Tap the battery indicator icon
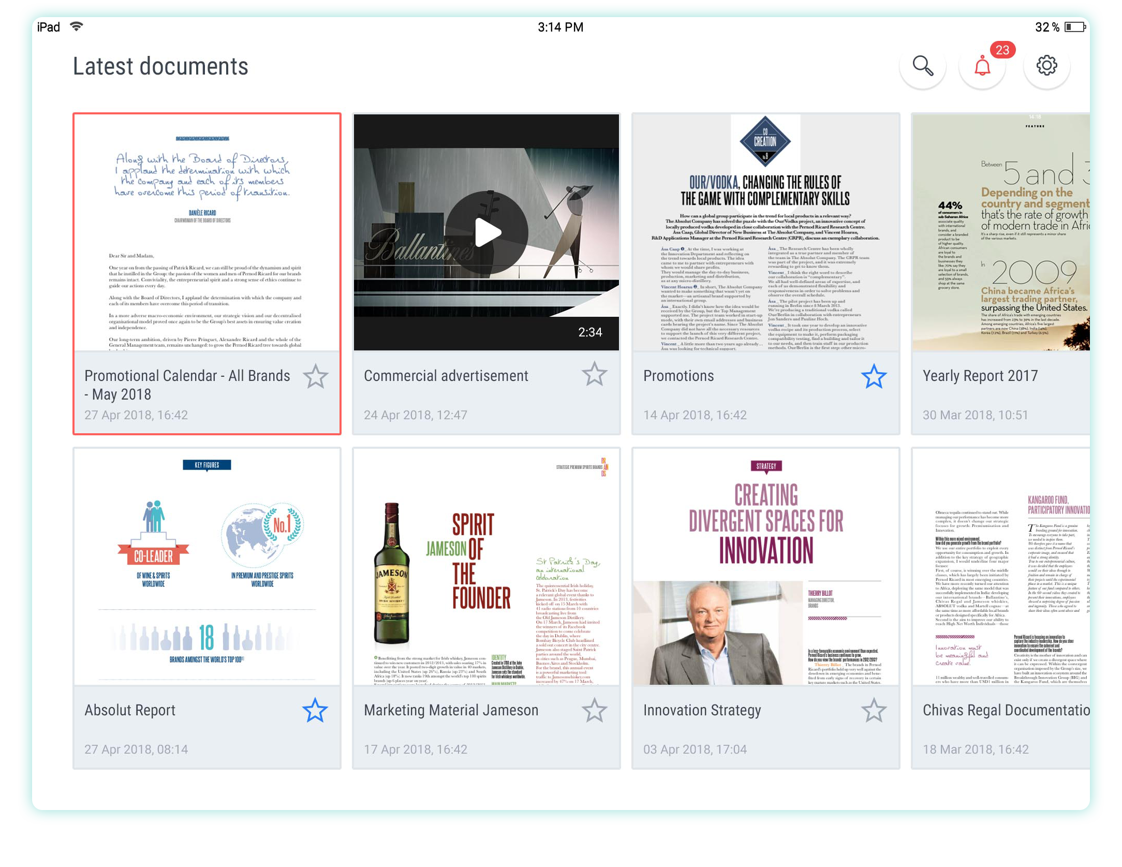Viewport: 1122px width, 867px height. click(x=1075, y=27)
